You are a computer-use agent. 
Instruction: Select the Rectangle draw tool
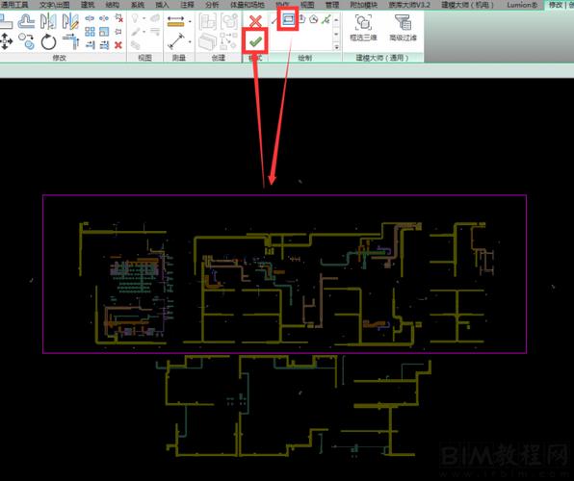(x=288, y=18)
